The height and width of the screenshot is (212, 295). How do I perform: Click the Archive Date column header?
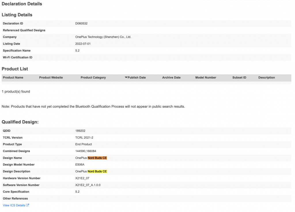point(171,77)
